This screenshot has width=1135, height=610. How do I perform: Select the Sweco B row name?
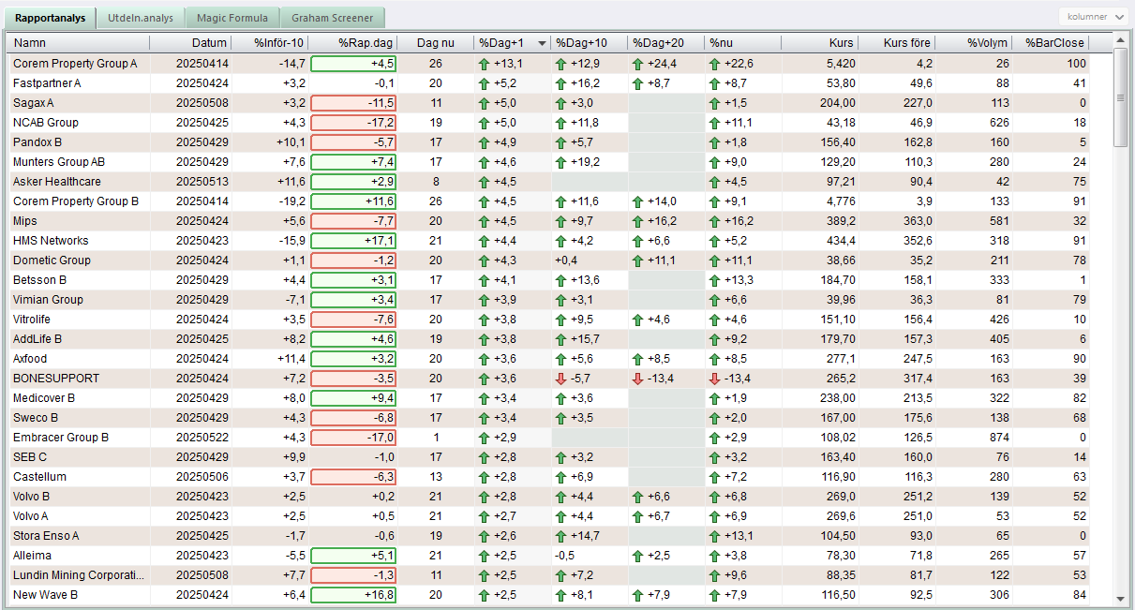pyautogui.click(x=36, y=418)
